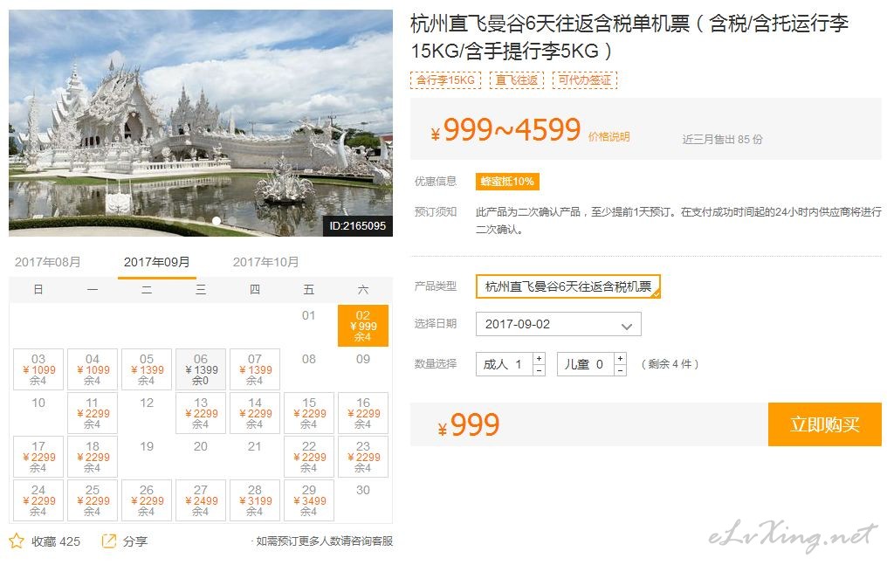This screenshot has height=565, width=887.
Task: Click the 近三月售出 85 份 sales text
Action: pyautogui.click(x=722, y=139)
